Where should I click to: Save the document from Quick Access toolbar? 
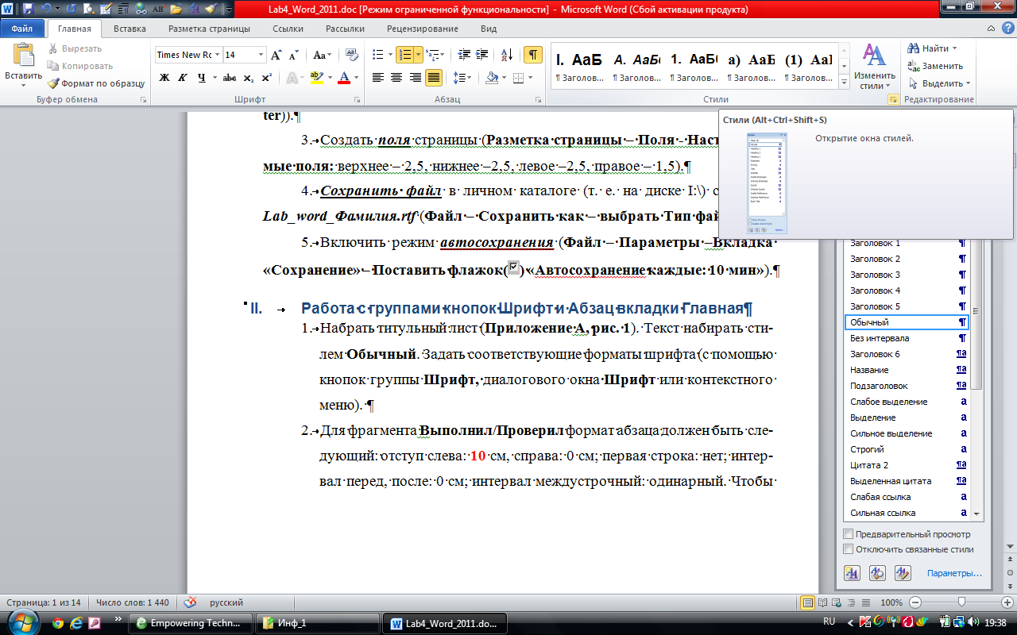(28, 10)
